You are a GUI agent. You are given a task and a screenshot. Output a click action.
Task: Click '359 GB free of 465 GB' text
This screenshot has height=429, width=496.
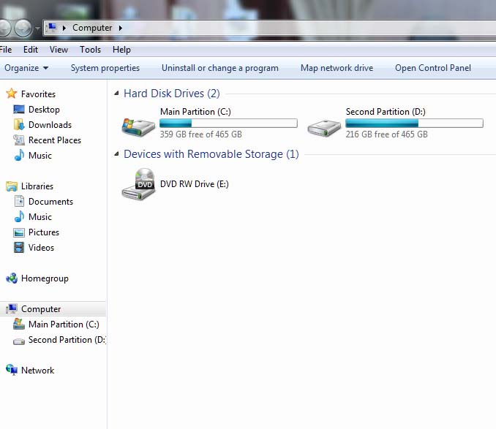click(x=201, y=134)
